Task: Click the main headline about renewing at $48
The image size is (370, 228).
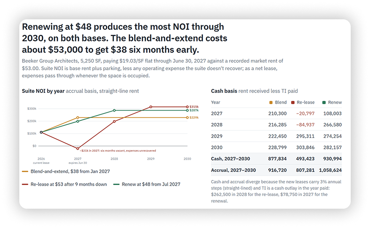Action: pyautogui.click(x=125, y=38)
